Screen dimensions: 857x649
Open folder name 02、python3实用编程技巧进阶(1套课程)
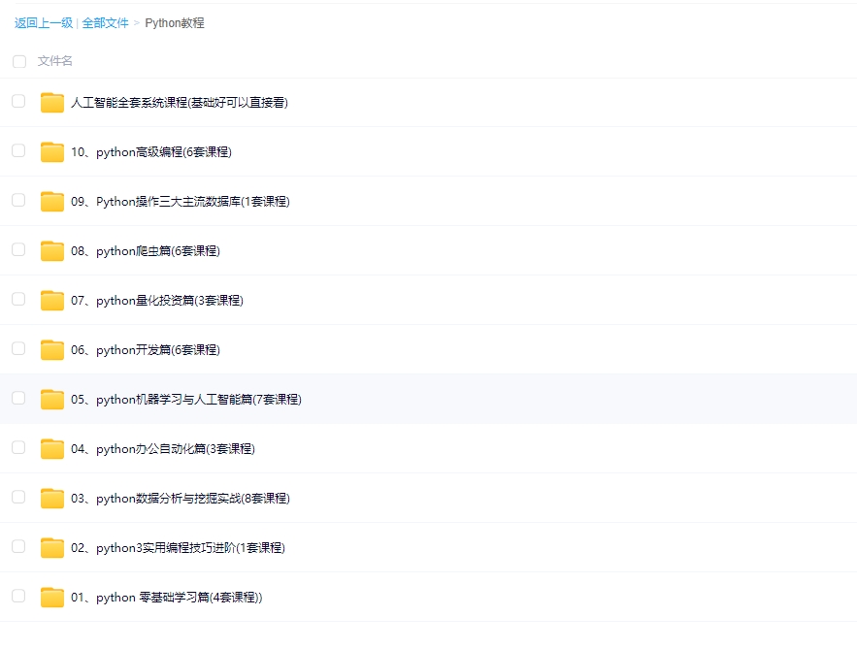coord(179,548)
